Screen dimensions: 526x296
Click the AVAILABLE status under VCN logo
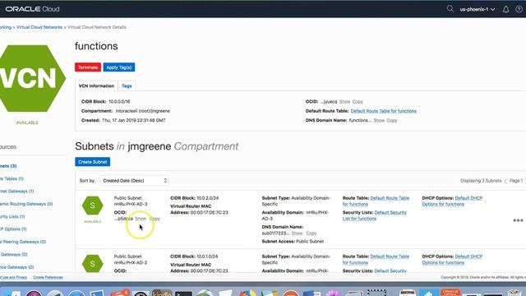pos(27,123)
